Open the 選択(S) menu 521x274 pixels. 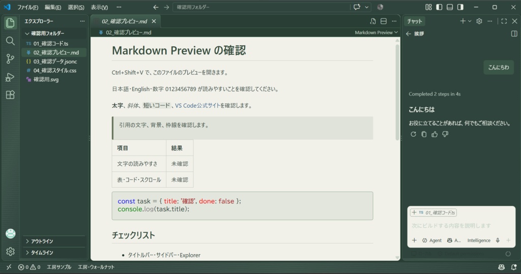pyautogui.click(x=76, y=7)
